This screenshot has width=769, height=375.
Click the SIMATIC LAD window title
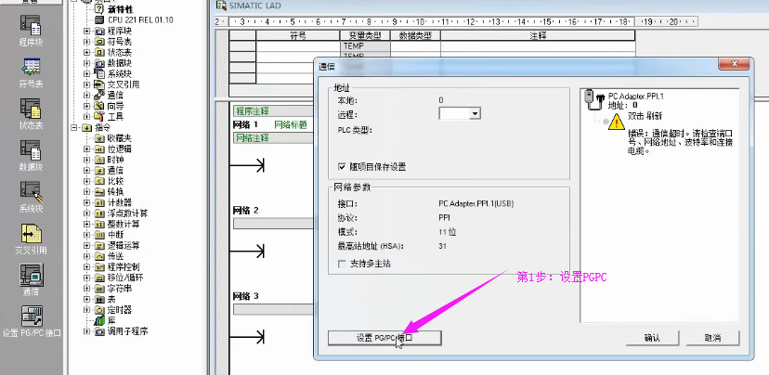pyautogui.click(x=254, y=6)
